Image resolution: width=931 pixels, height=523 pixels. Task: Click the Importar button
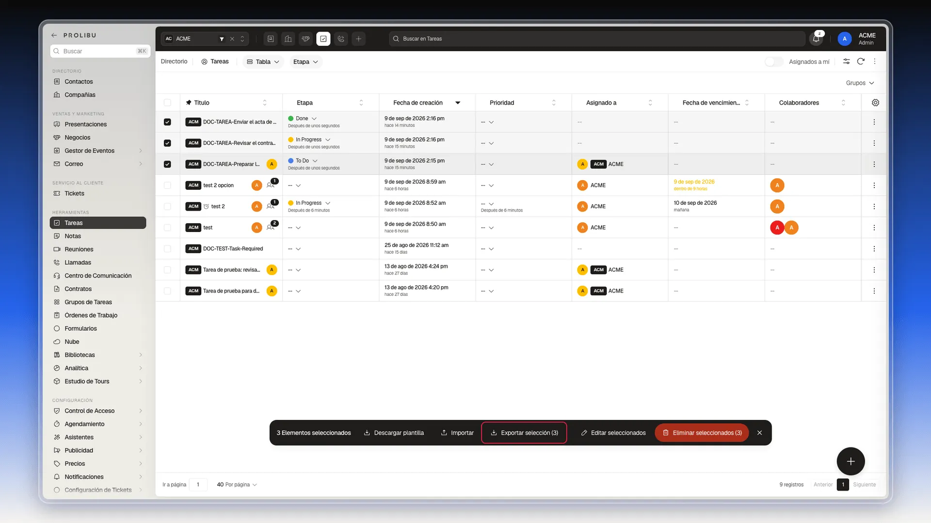click(x=457, y=433)
